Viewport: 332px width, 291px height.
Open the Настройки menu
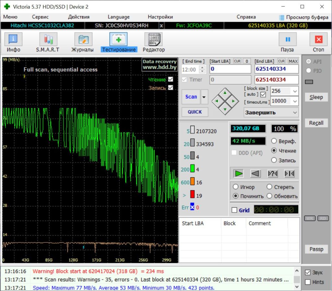pos(160,17)
